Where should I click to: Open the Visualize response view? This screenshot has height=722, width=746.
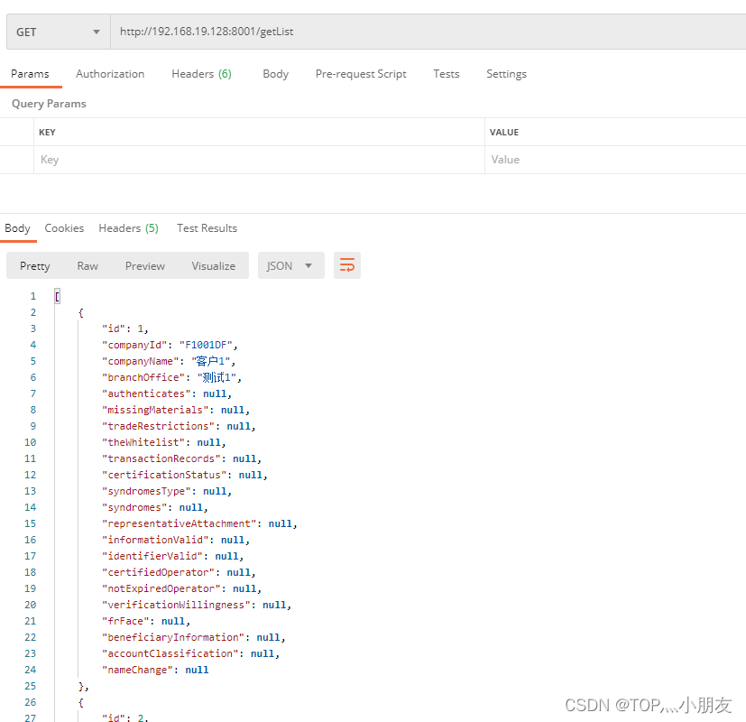pyautogui.click(x=213, y=265)
